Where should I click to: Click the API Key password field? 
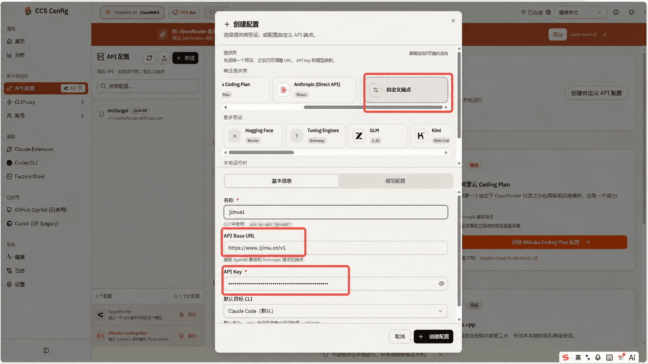point(336,284)
